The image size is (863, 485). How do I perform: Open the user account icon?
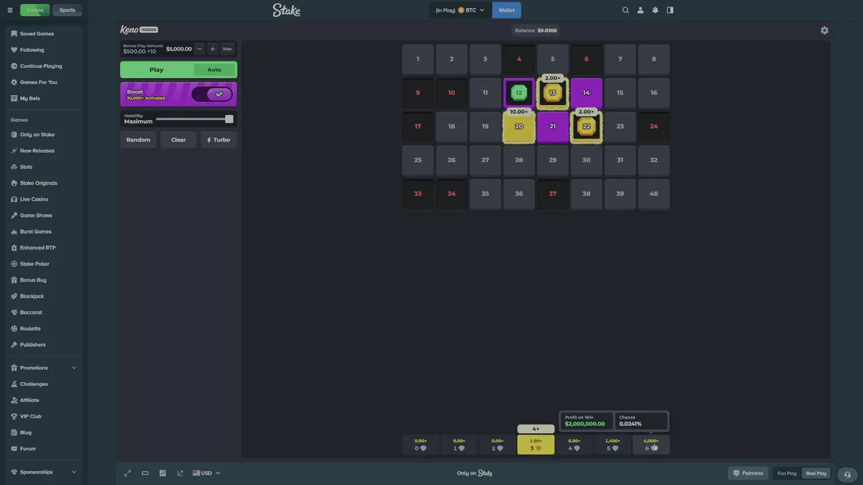click(641, 10)
